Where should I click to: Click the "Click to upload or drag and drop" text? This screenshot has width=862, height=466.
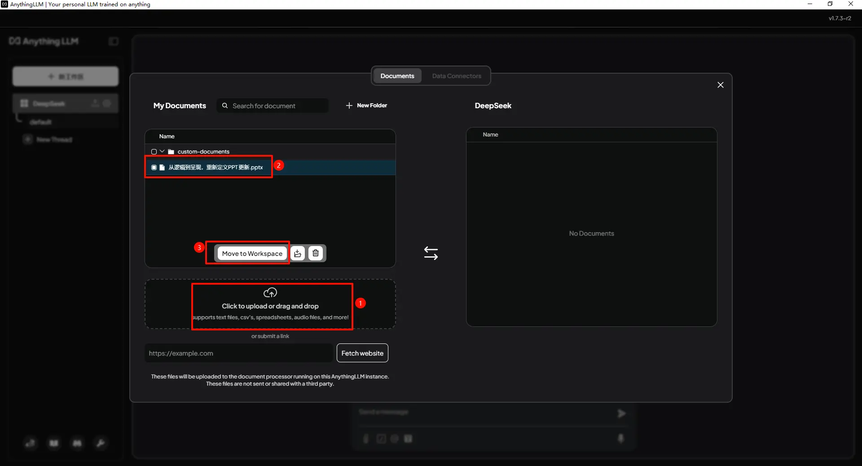click(x=270, y=306)
